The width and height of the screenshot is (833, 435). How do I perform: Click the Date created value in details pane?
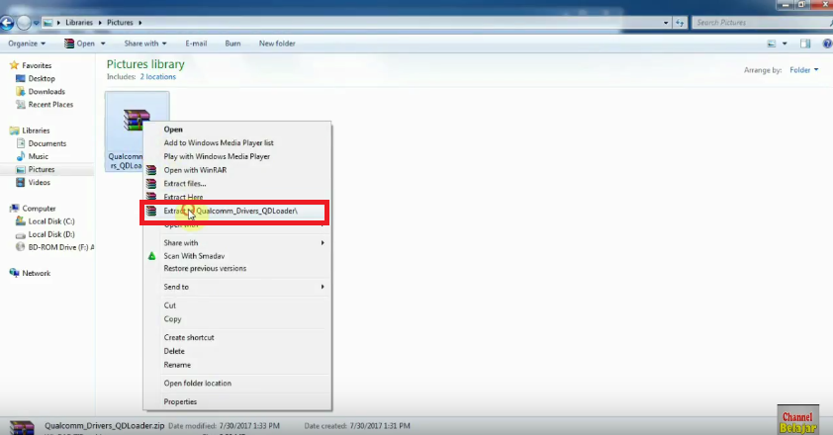coord(379,426)
